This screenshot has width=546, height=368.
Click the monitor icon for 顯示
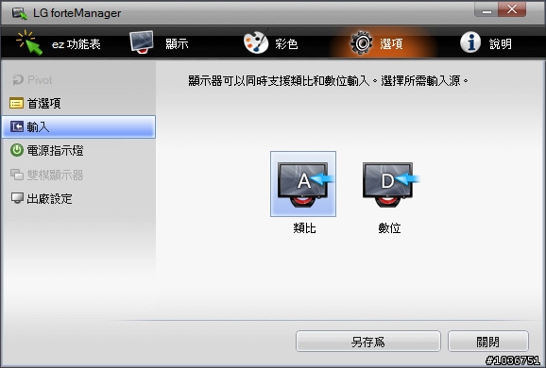[x=142, y=42]
